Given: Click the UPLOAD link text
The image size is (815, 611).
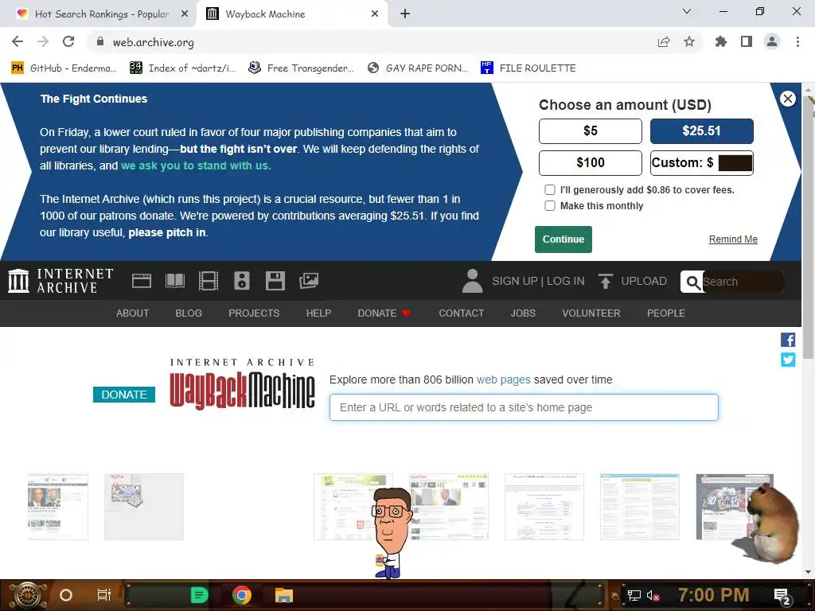Looking at the screenshot, I should (x=644, y=281).
